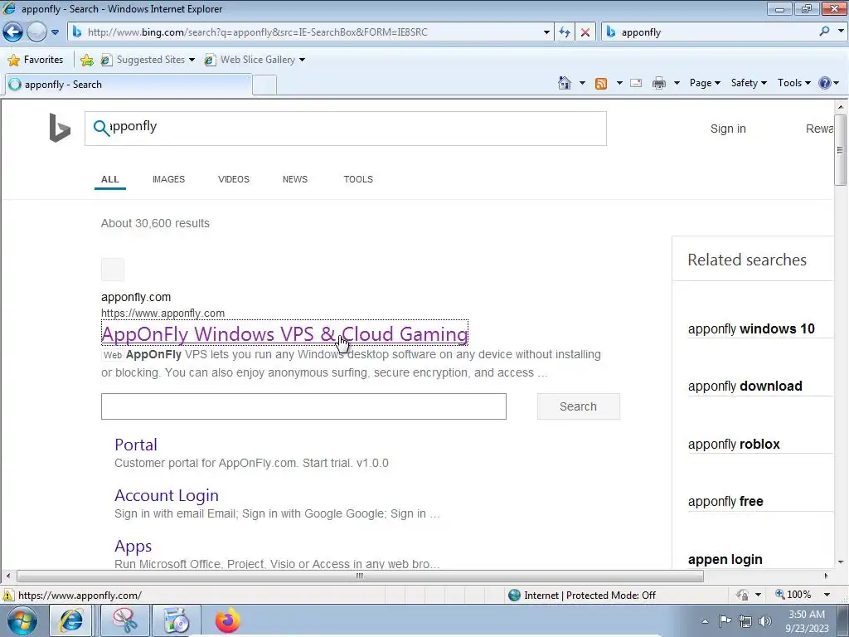
Task: Click the browser Forward arrow button
Action: pyautogui.click(x=36, y=32)
